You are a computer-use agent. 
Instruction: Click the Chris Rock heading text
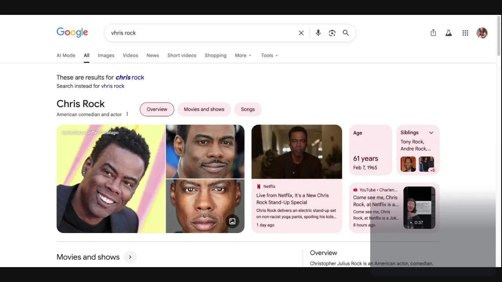click(x=80, y=104)
